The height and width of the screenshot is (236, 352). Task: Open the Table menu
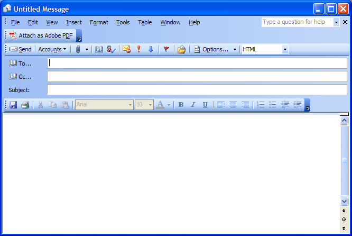(x=145, y=22)
